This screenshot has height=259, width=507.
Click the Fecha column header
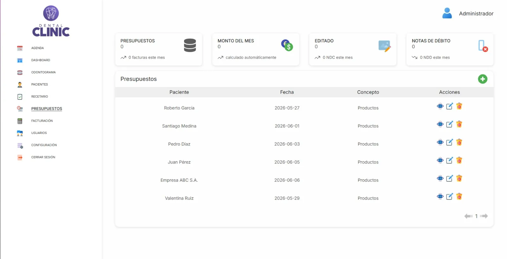coord(287,92)
